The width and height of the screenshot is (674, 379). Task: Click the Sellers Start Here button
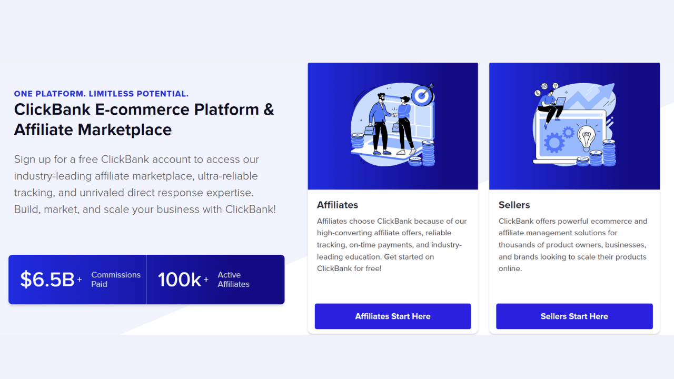pos(574,316)
